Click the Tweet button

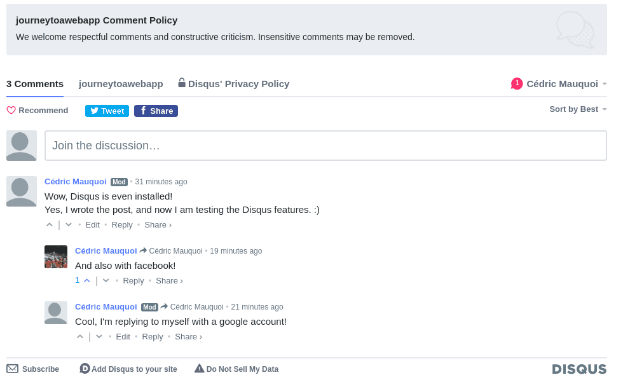pos(107,111)
